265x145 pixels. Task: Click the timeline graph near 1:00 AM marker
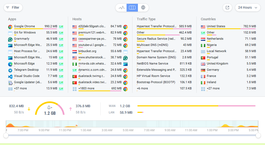point(86,124)
